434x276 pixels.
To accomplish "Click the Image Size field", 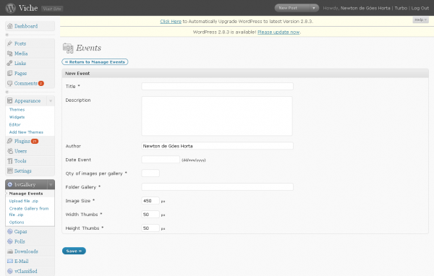I will point(150,201).
